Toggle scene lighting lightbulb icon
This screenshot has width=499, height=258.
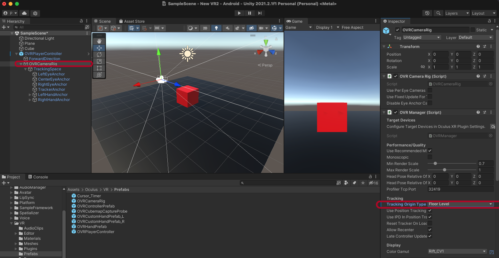pos(216,28)
